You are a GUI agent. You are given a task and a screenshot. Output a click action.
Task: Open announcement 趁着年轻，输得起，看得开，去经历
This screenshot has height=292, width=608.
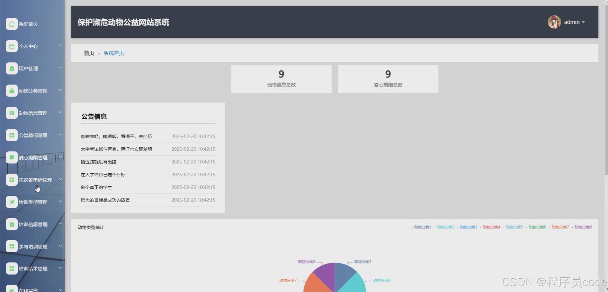click(x=116, y=136)
